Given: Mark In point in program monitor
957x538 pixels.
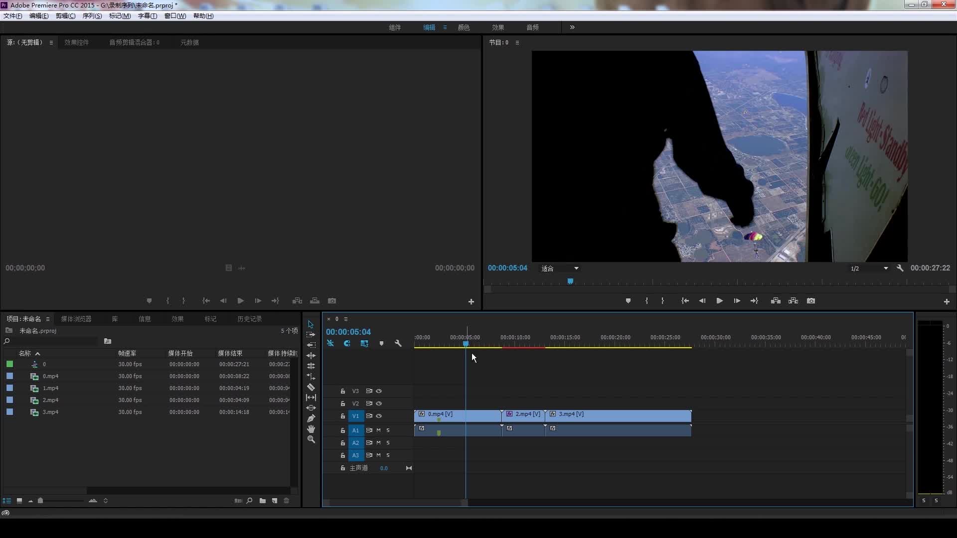Looking at the screenshot, I should pyautogui.click(x=646, y=301).
